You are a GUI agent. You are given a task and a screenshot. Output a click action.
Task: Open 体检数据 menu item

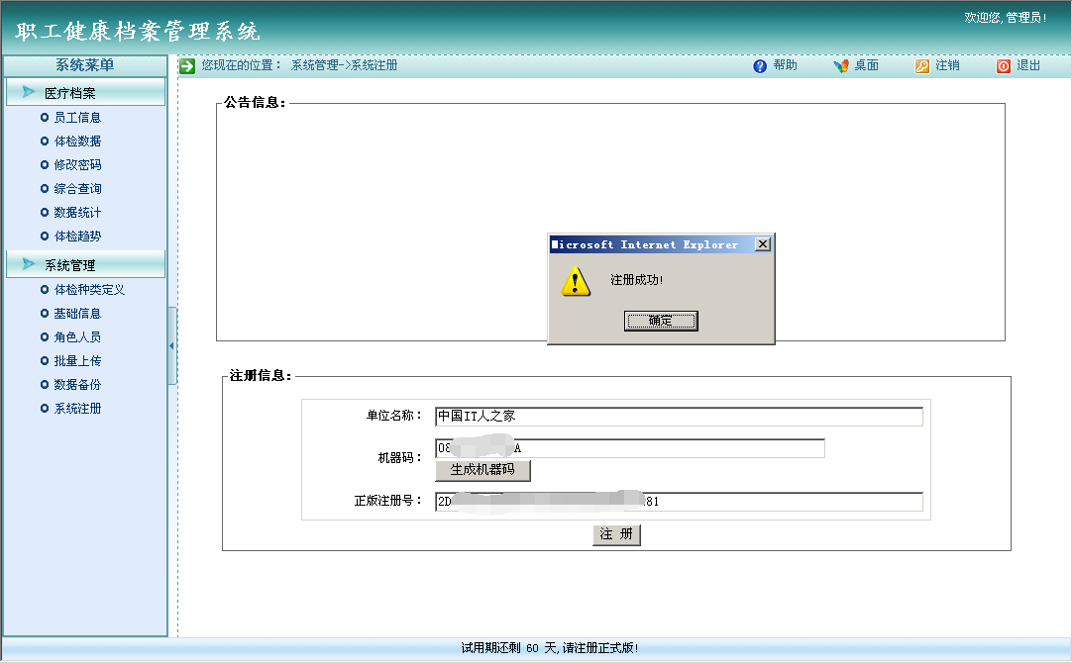click(77, 142)
